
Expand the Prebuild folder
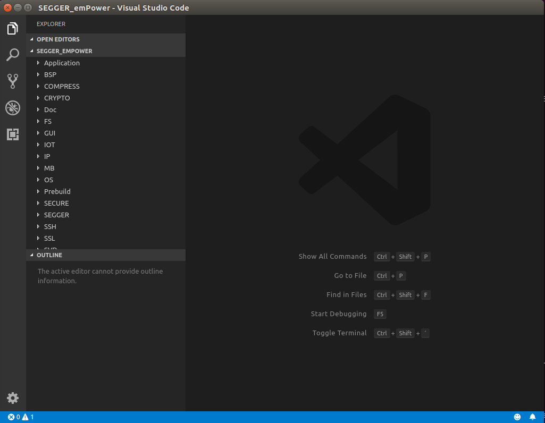click(57, 191)
